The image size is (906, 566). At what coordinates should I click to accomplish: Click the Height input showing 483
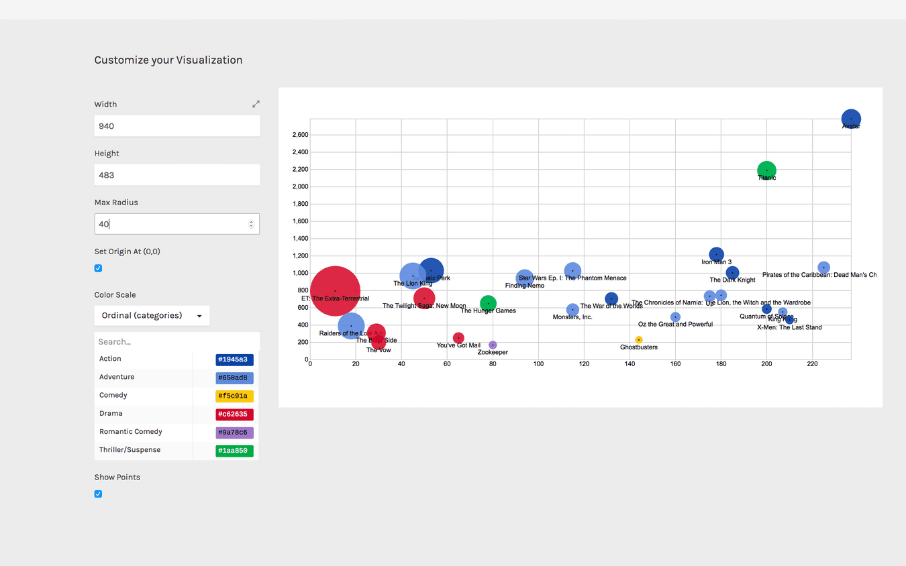(x=177, y=174)
